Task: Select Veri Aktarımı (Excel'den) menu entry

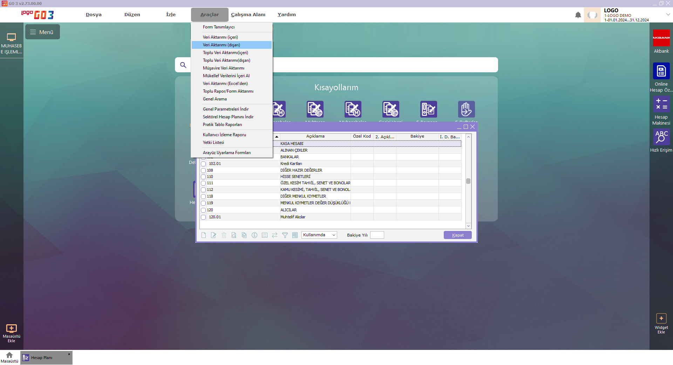Action: point(225,84)
